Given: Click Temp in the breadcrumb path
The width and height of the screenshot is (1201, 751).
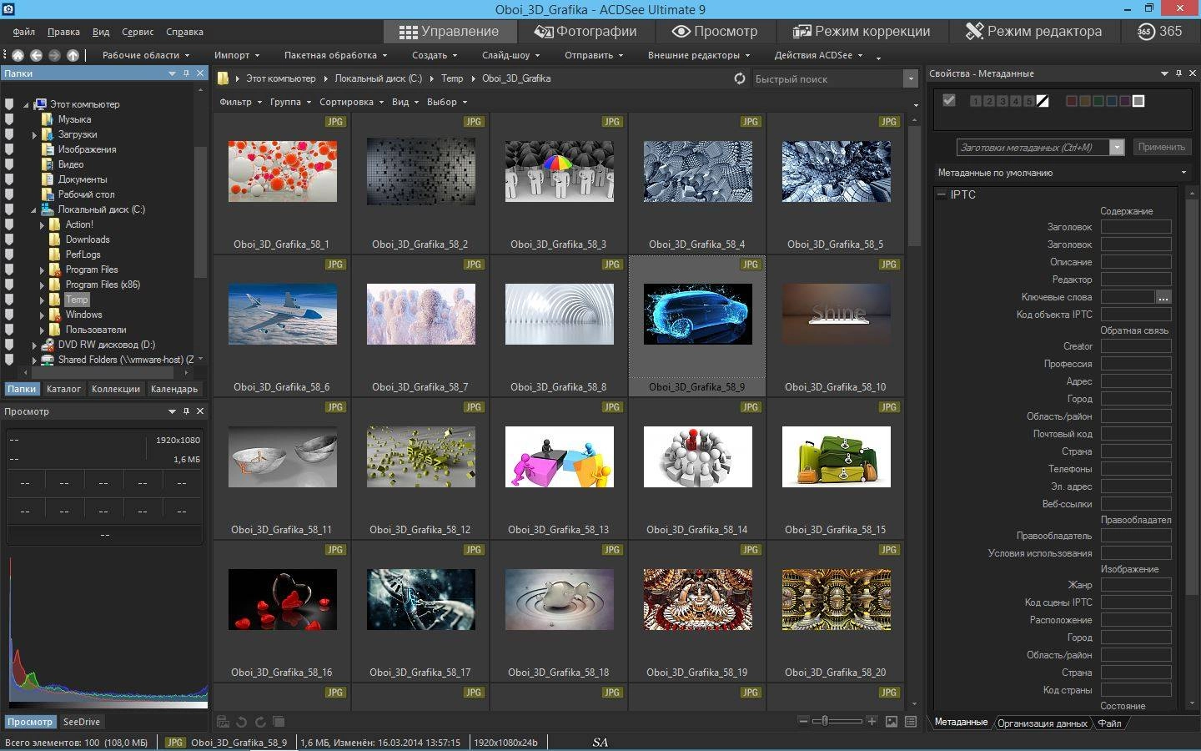Looking at the screenshot, I should click(452, 78).
